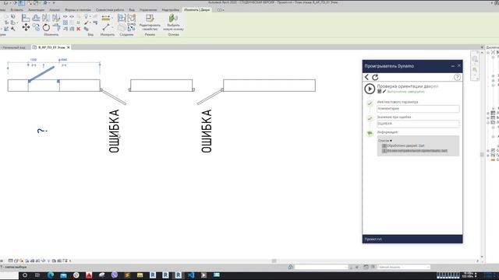
Task: Open the Управление ribbon tab
Action: pos(148,10)
